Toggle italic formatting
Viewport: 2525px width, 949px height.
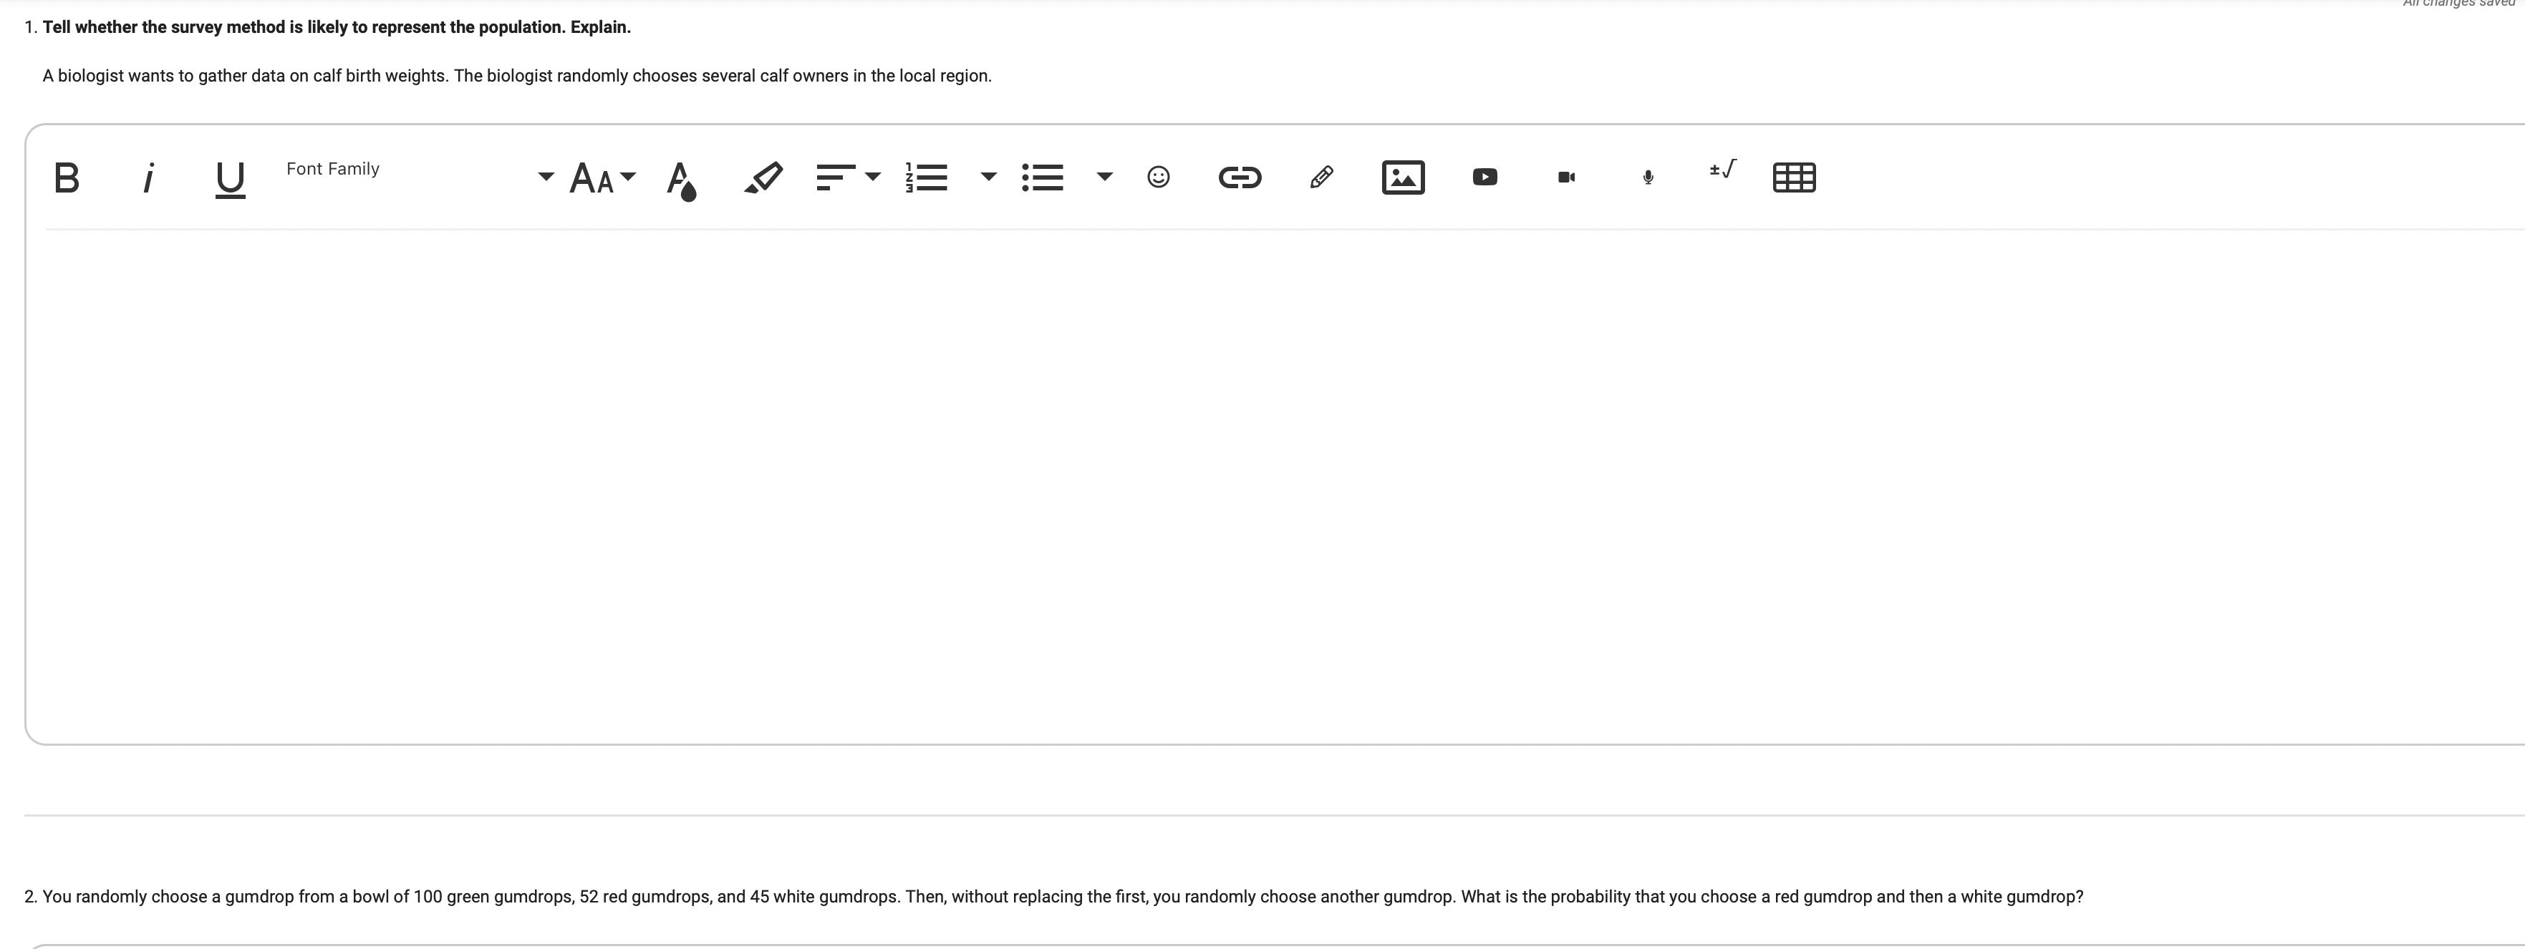148,177
